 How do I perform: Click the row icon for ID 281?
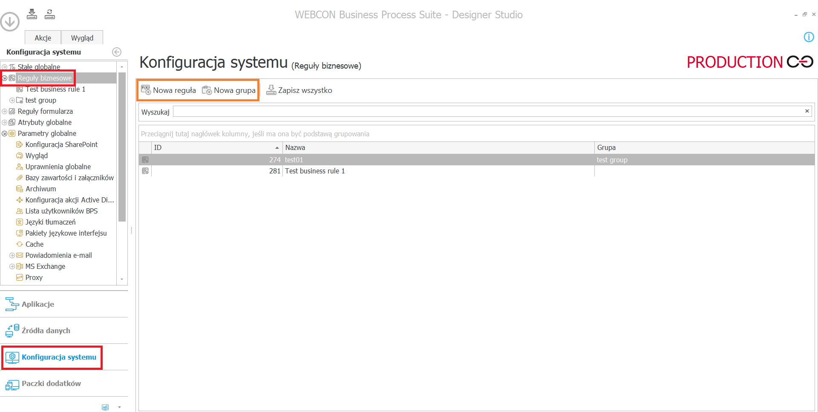(x=145, y=171)
